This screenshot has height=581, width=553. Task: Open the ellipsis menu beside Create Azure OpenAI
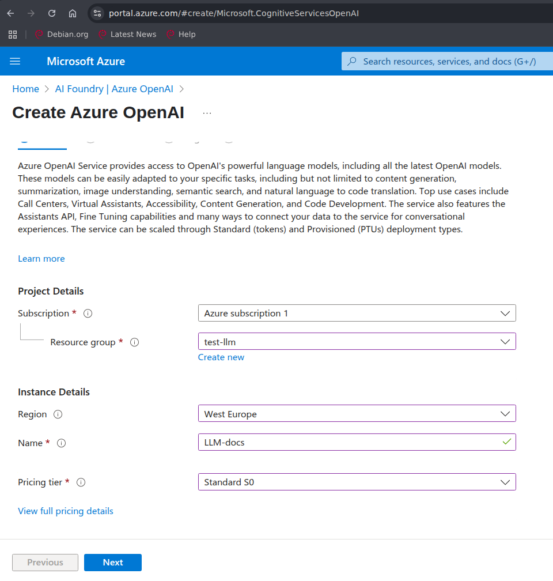coord(207,113)
